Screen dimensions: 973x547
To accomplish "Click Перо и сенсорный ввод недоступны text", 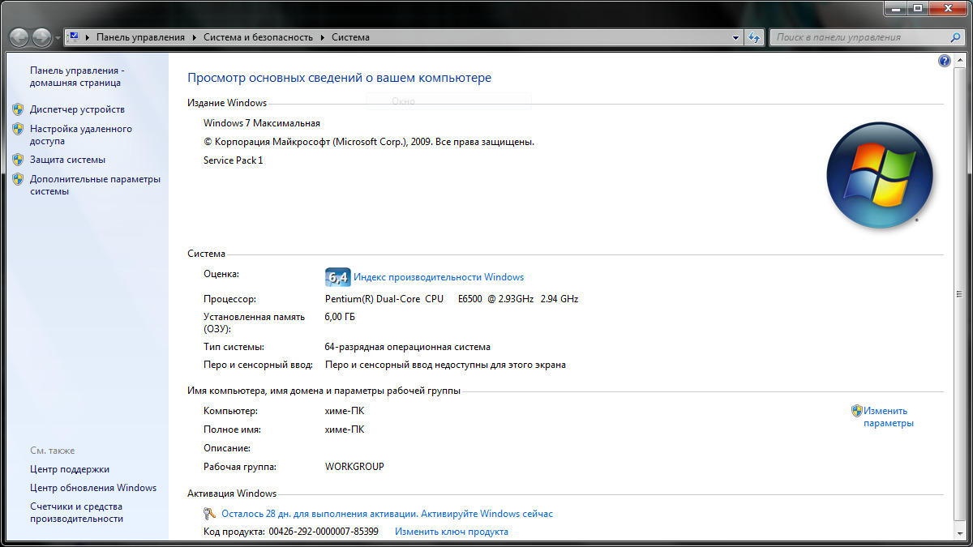I will (x=445, y=365).
